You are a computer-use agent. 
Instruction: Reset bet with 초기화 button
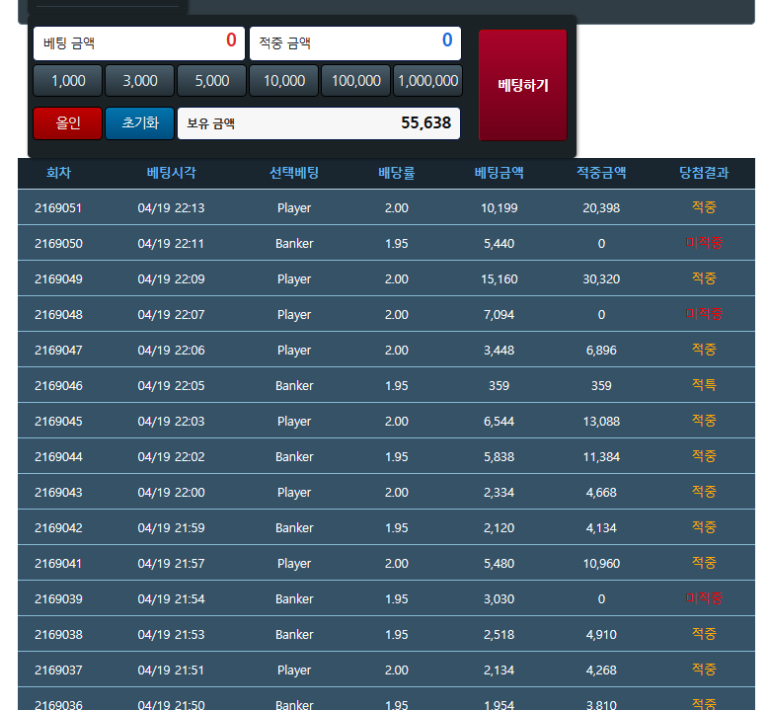pos(139,123)
